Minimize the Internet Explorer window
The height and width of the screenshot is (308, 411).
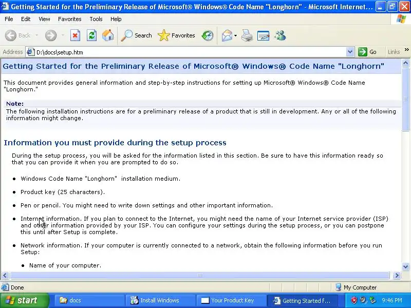[380, 6]
